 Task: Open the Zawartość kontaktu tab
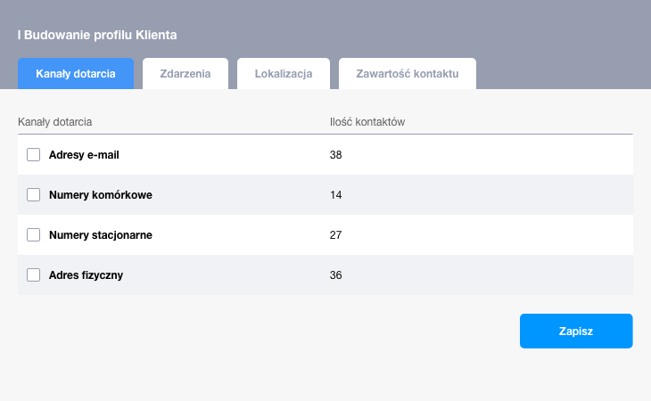[408, 73]
